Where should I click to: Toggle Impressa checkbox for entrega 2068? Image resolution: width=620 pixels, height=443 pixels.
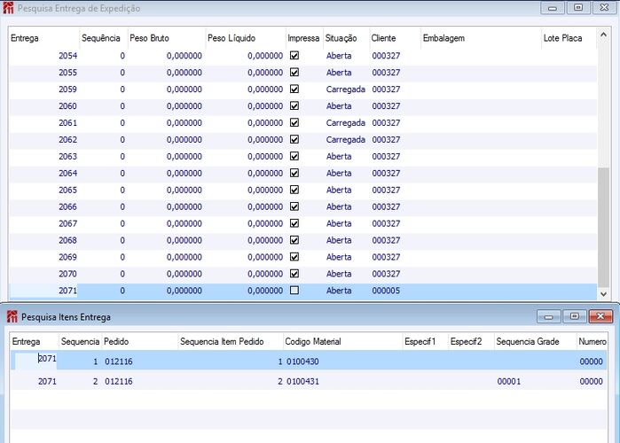294,240
